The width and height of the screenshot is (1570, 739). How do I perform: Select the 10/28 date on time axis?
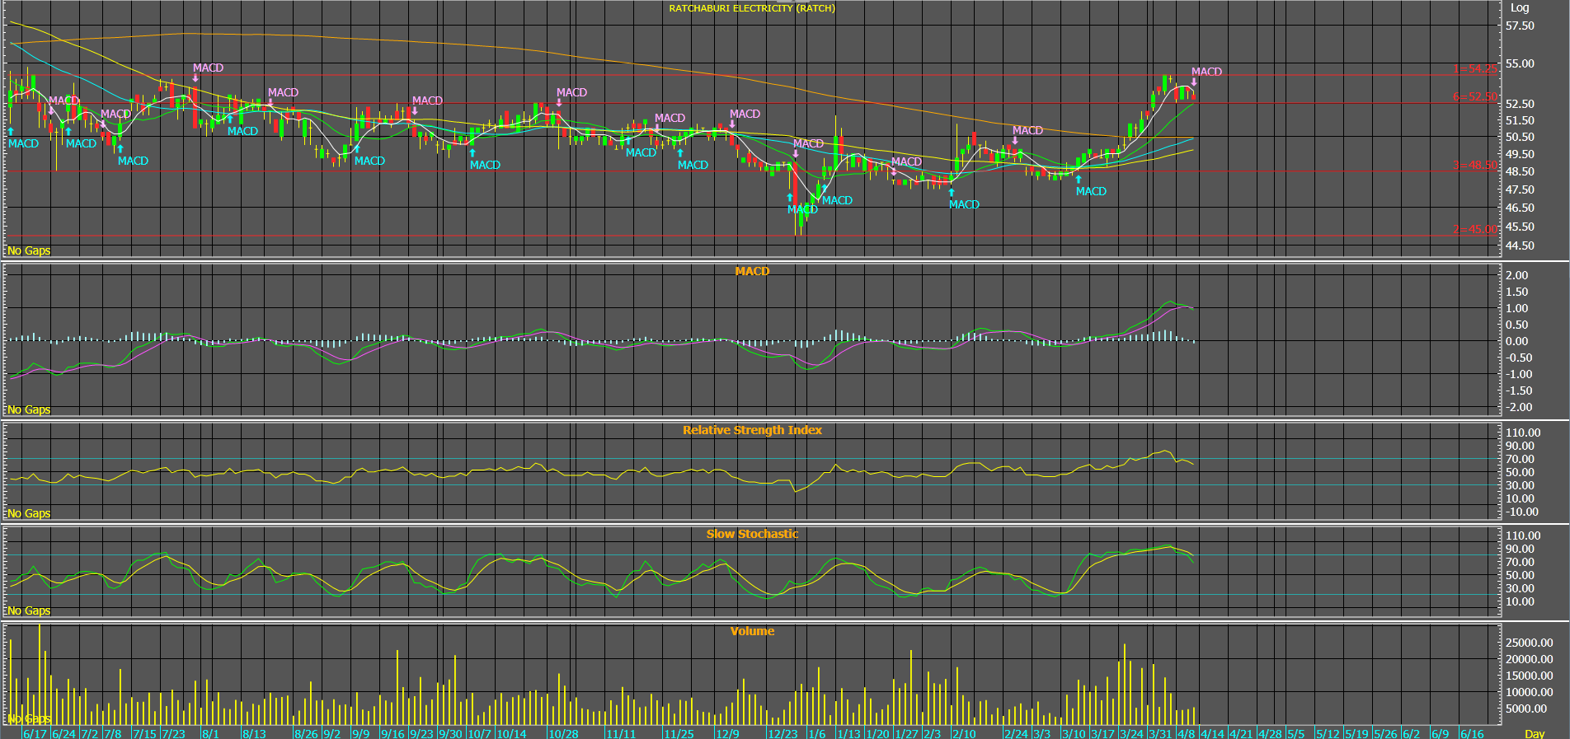(x=564, y=733)
